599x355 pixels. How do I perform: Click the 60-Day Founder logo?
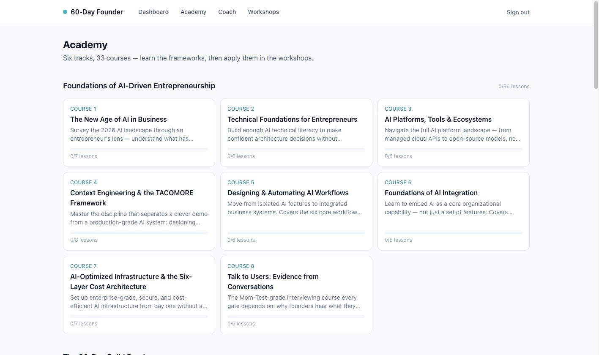tap(93, 12)
